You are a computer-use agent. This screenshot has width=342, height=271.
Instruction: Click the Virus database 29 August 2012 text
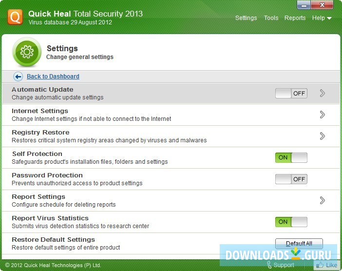pos(70,22)
